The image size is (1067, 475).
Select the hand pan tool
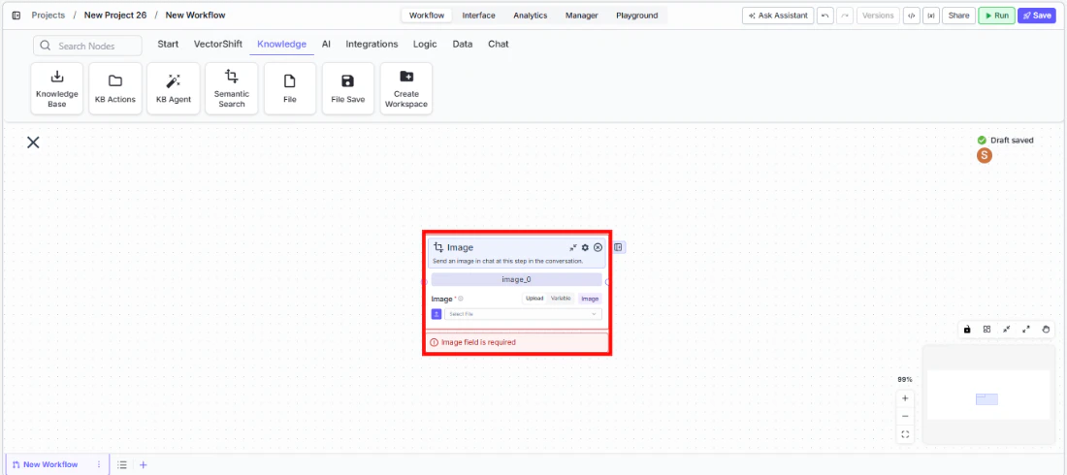(x=1046, y=330)
